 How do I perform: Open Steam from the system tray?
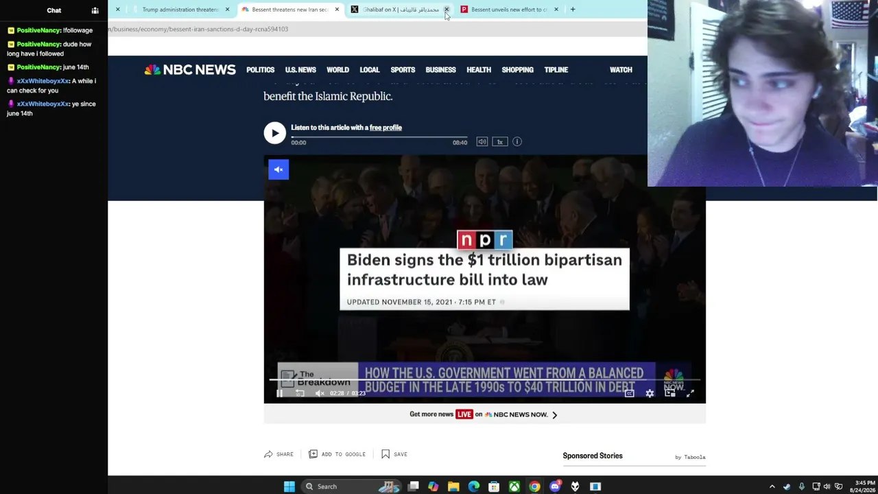[x=787, y=486]
